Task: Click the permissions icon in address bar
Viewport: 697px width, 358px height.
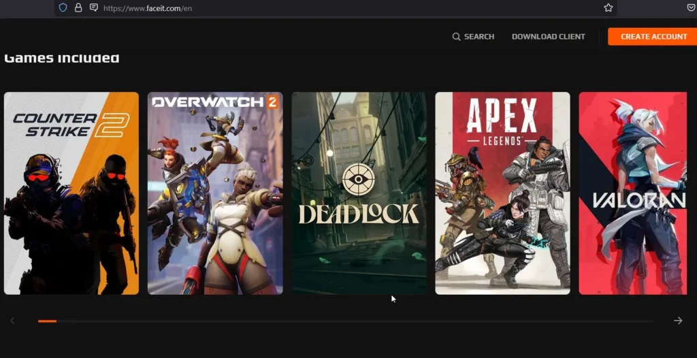Action: pyautogui.click(x=93, y=7)
